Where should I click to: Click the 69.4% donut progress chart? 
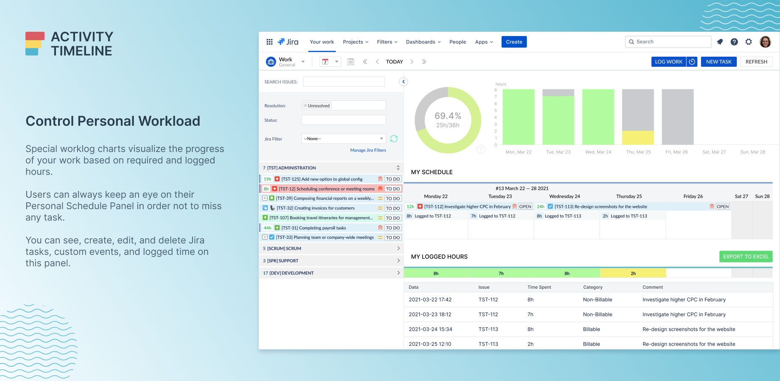pyautogui.click(x=448, y=120)
